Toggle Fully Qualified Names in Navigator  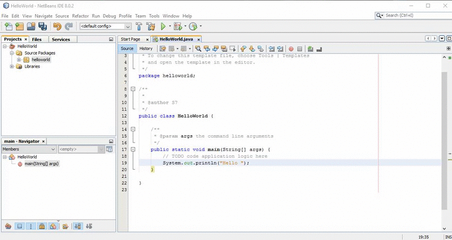tap(65, 226)
